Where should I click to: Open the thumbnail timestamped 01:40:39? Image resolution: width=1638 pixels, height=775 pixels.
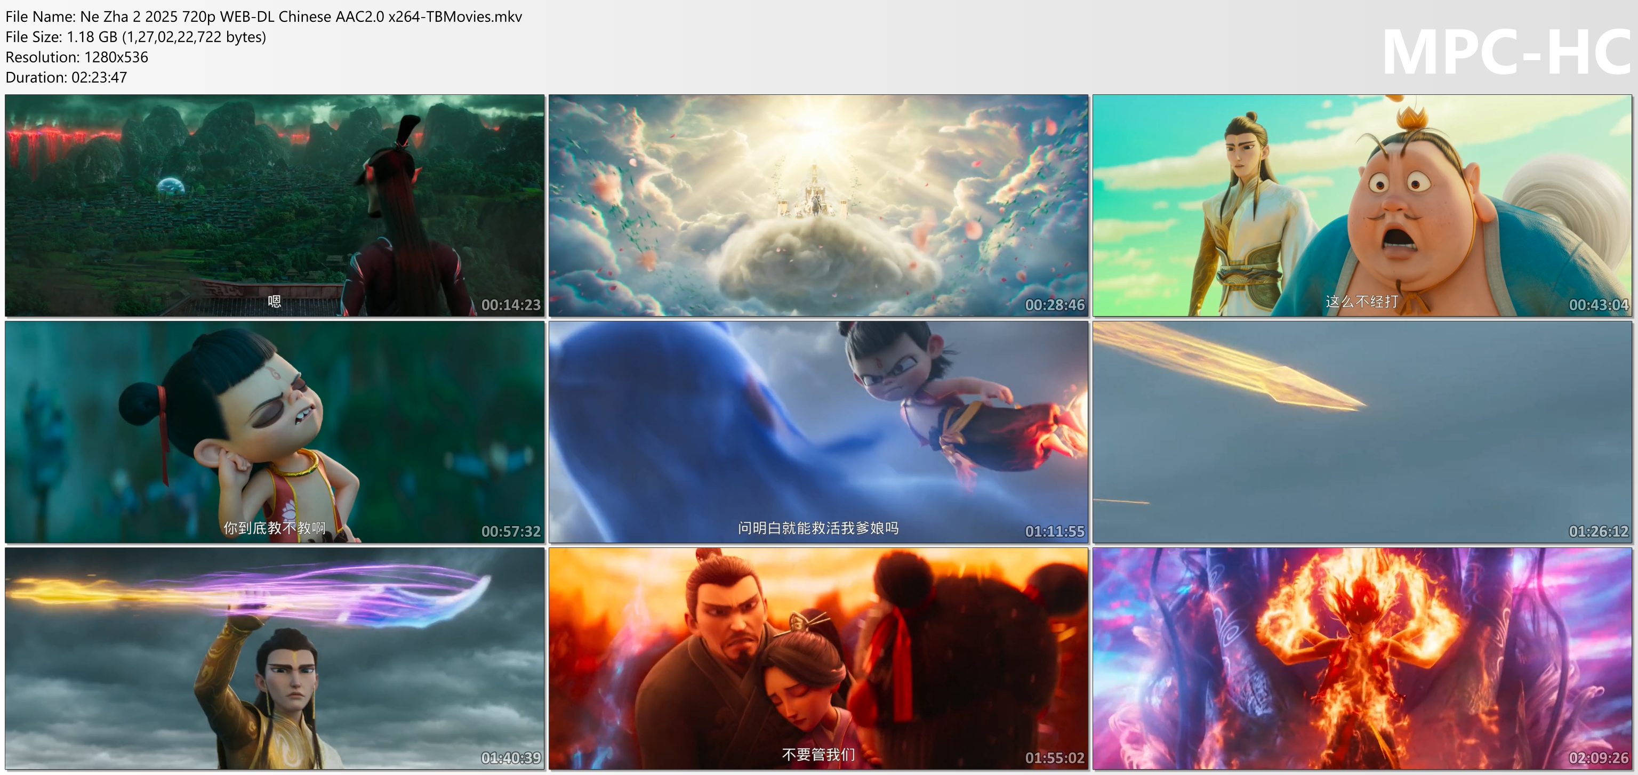275,659
